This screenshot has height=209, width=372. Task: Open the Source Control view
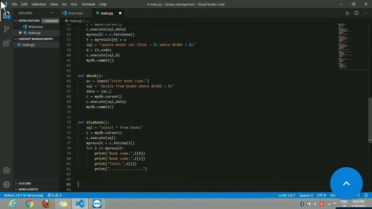point(6,29)
